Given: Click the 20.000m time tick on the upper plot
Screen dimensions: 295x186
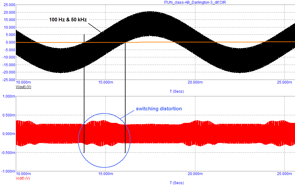Looking at the screenshot, I should tap(195, 82).
